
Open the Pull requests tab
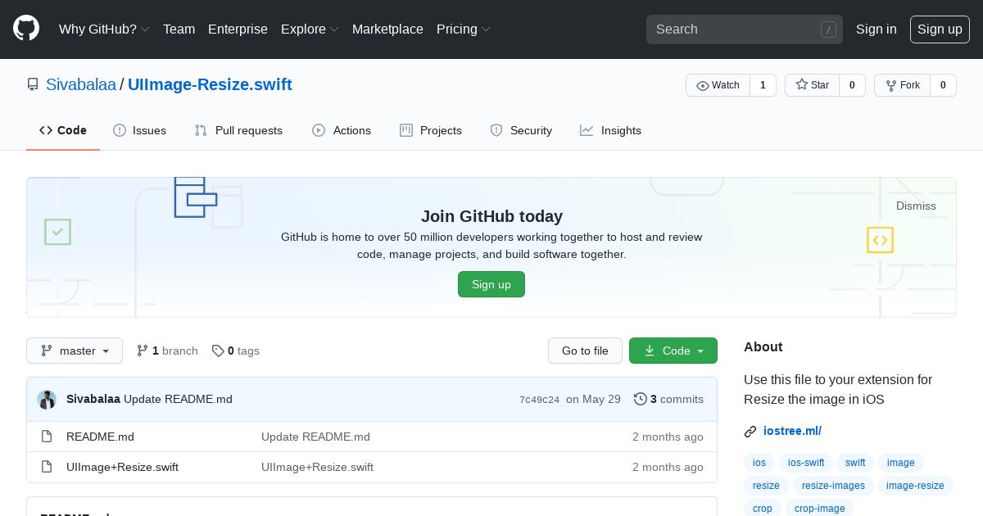point(238,130)
